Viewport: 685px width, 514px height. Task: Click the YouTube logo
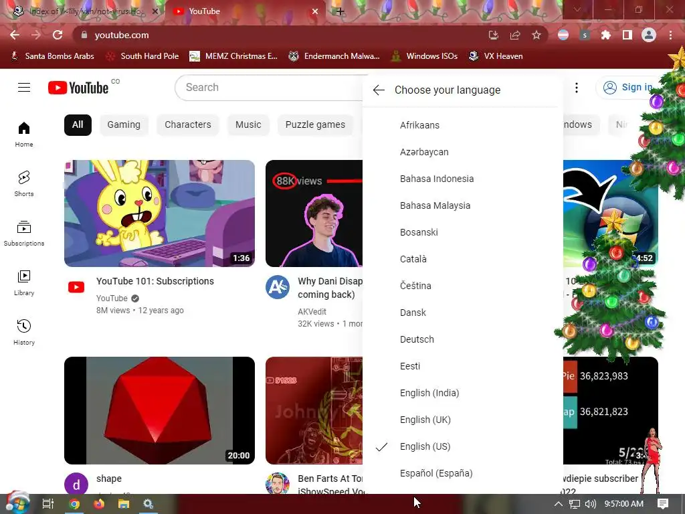pos(78,88)
